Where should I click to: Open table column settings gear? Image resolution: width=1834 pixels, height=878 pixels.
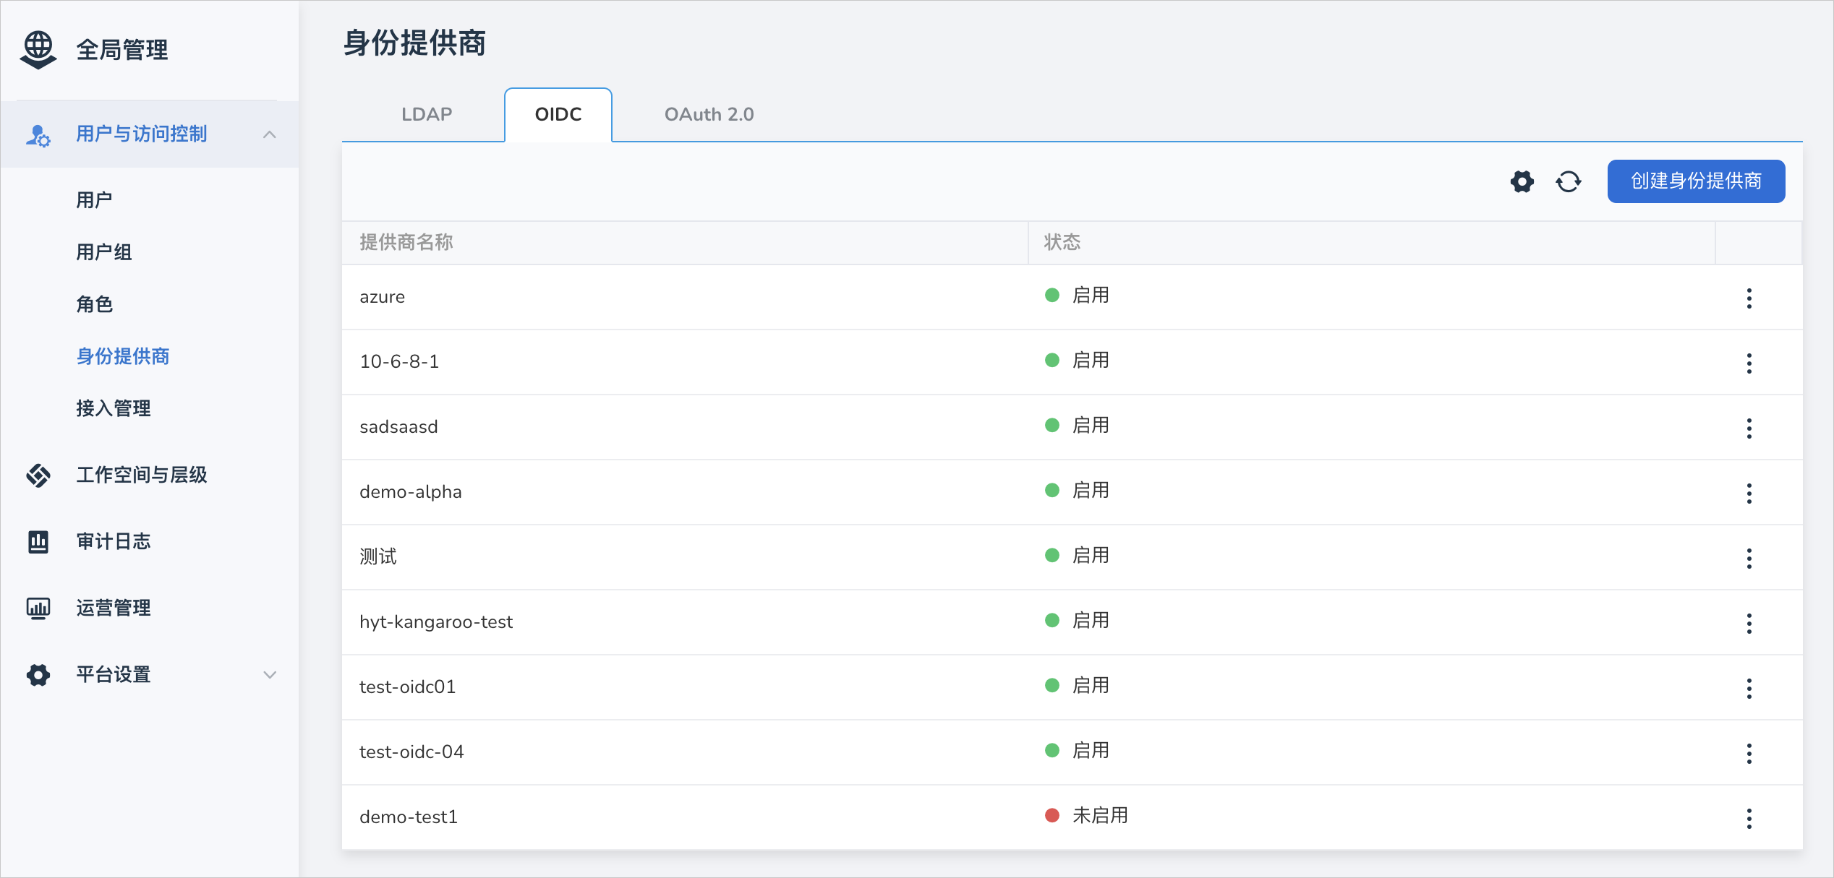pos(1522,181)
